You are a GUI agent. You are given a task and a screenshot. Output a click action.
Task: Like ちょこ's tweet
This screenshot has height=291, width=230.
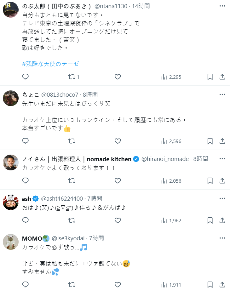pos(118,141)
